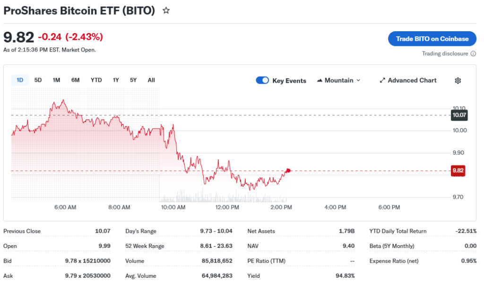
Task: Click the star icon to follow BITO
Action: click(x=166, y=10)
